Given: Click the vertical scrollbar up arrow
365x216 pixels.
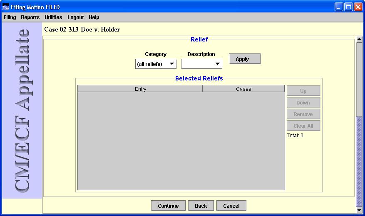Looking at the screenshot, I should click(x=359, y=39).
